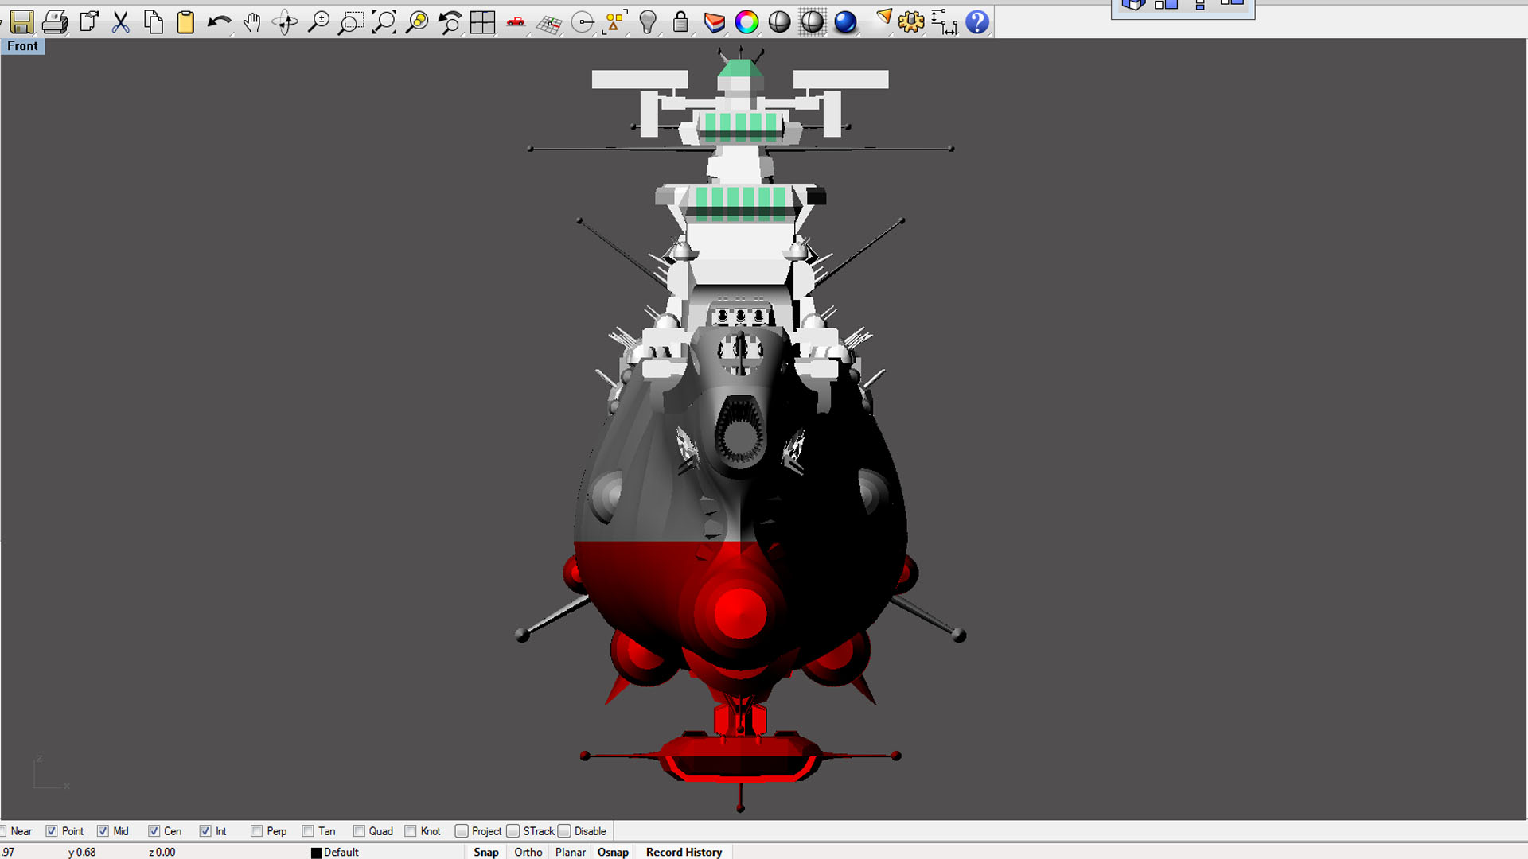Undo the last action

219,21
